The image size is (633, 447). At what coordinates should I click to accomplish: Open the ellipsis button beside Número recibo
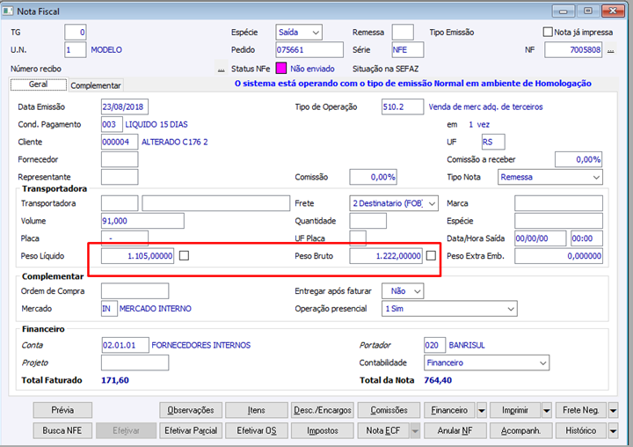point(221,70)
